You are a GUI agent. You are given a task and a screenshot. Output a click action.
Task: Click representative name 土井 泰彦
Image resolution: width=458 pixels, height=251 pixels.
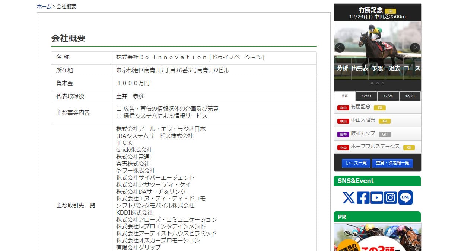click(x=130, y=96)
